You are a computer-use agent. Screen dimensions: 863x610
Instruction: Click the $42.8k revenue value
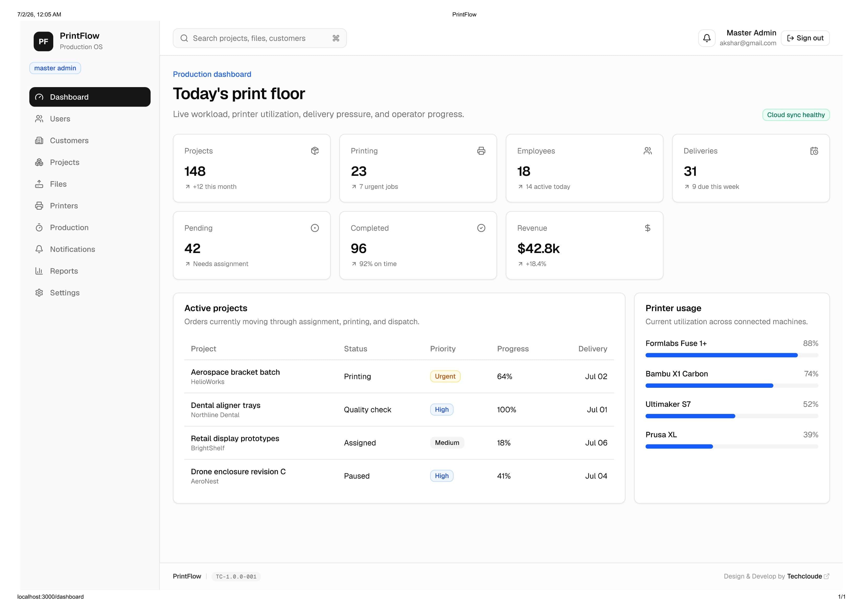[x=538, y=249]
